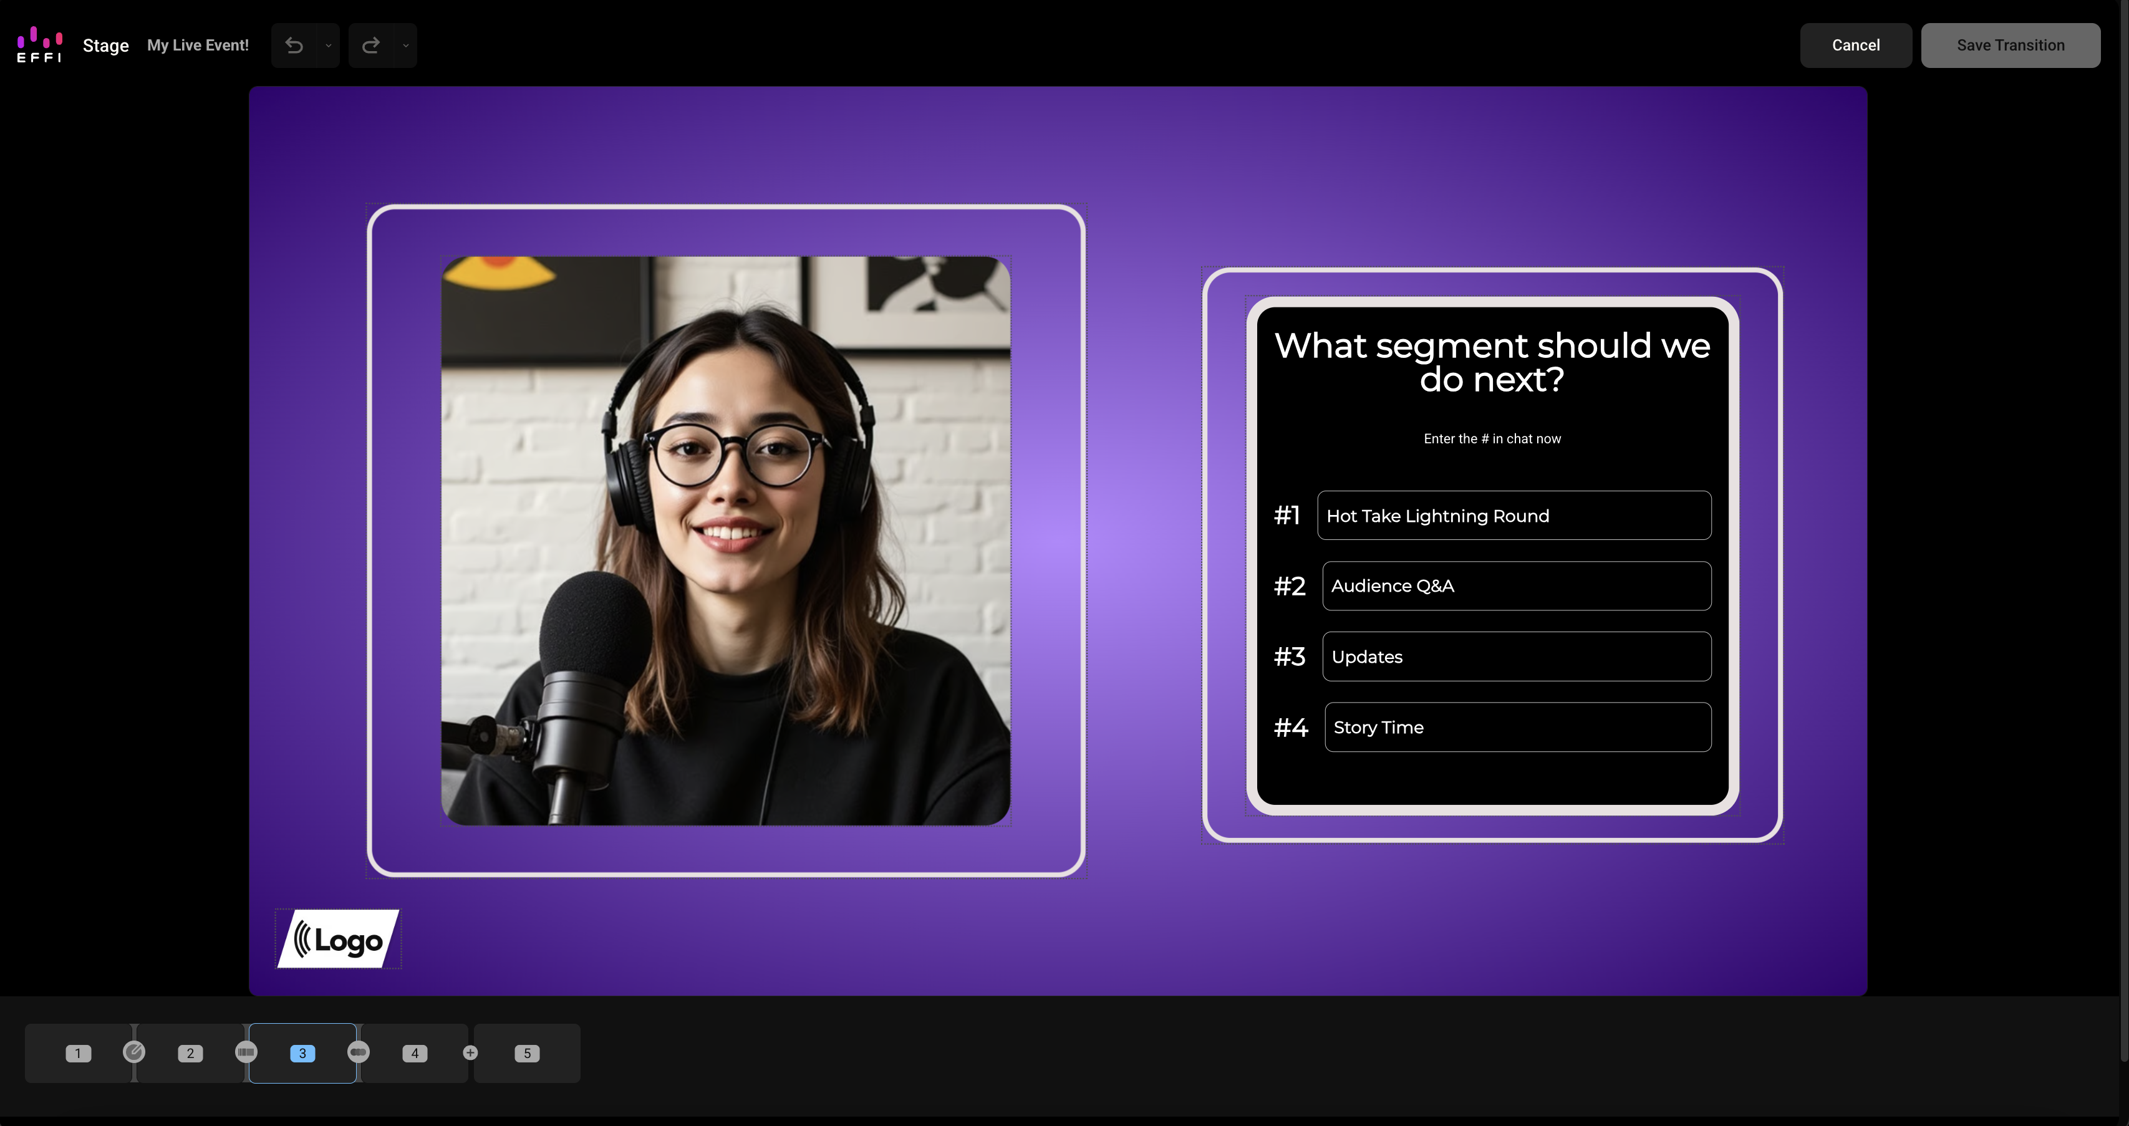Select scene 5 in the timeline
The image size is (2129, 1126).
[x=528, y=1053]
